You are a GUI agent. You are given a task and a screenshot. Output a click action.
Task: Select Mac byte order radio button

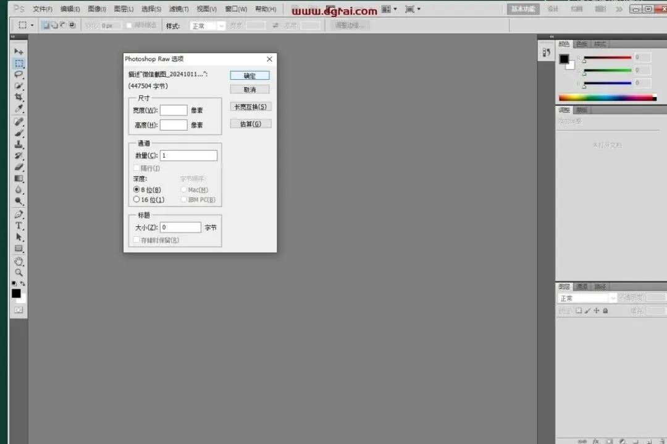point(184,190)
